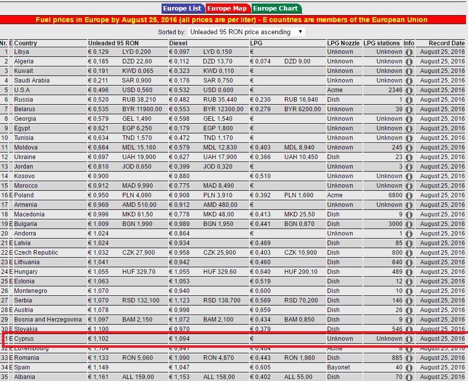Click the 'Unleaded 95 RON' column header
The image size is (468, 381).
coord(113,43)
